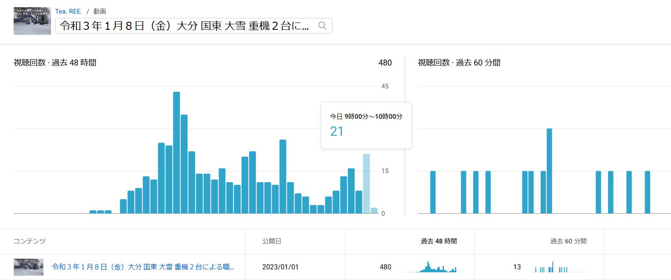Click the tallest bar in the 48-hour chart
671x280 pixels.
(176, 152)
